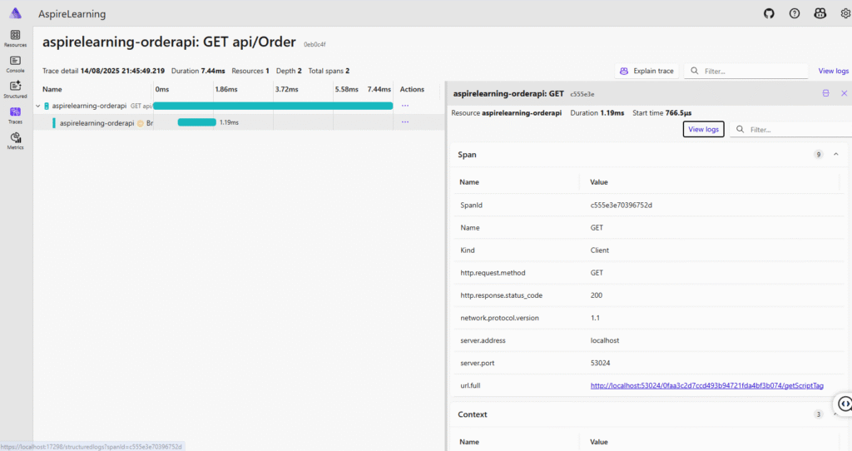
Task: Open the url.full localhost link
Action: pos(707,386)
